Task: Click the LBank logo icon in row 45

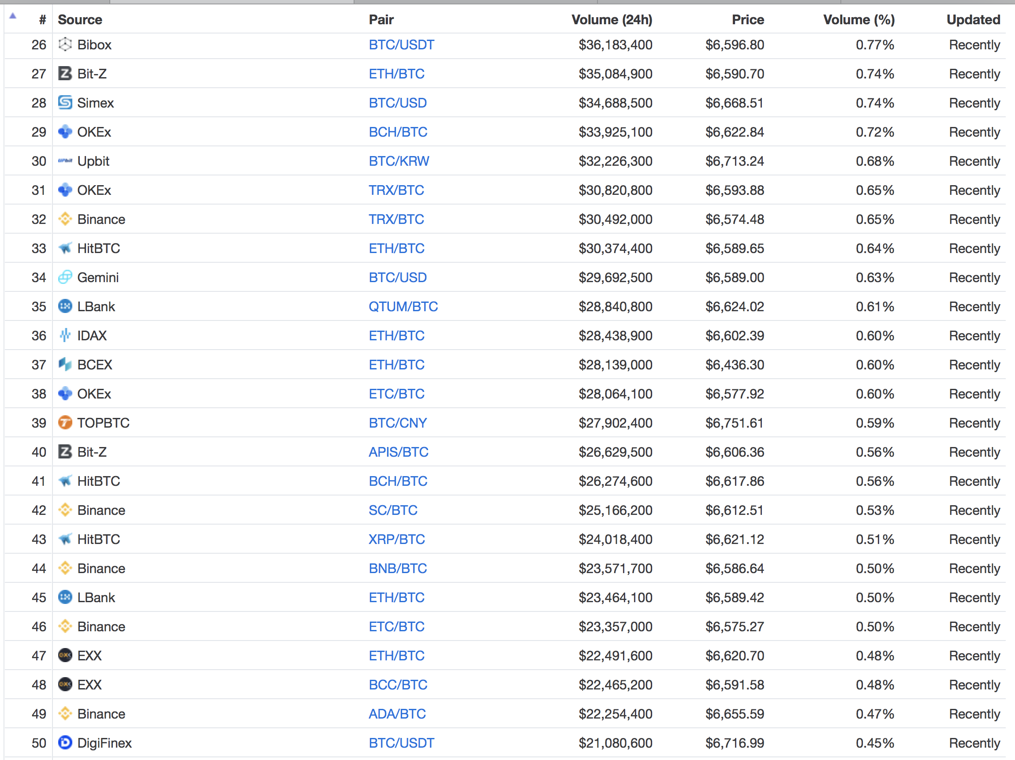Action: (65, 597)
